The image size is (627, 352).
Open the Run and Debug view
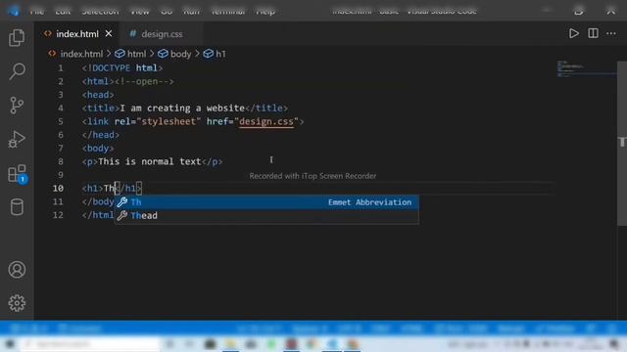point(17,139)
